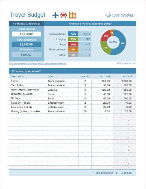Select the Total Budget $2,750.00 field

click(27, 34)
